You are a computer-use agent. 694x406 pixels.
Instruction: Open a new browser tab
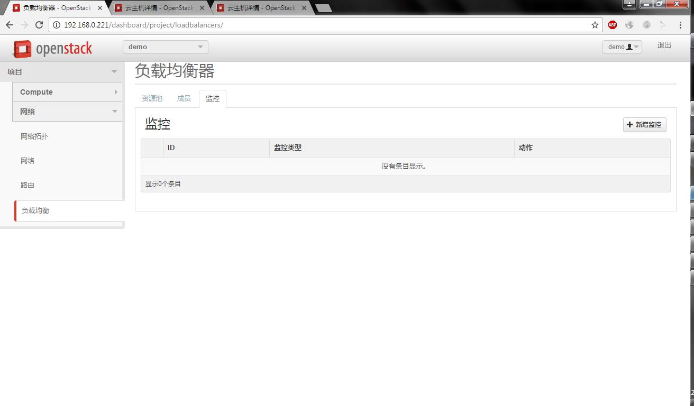click(324, 8)
